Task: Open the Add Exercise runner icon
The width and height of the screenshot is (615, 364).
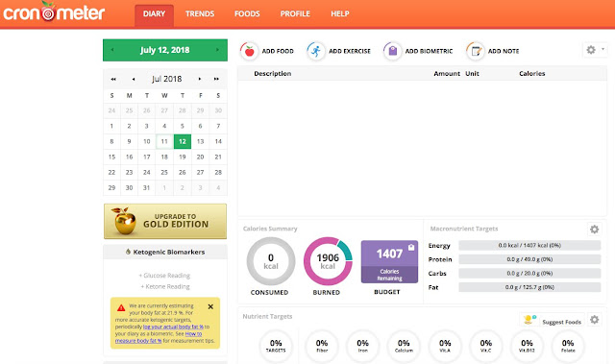Action: click(x=316, y=51)
